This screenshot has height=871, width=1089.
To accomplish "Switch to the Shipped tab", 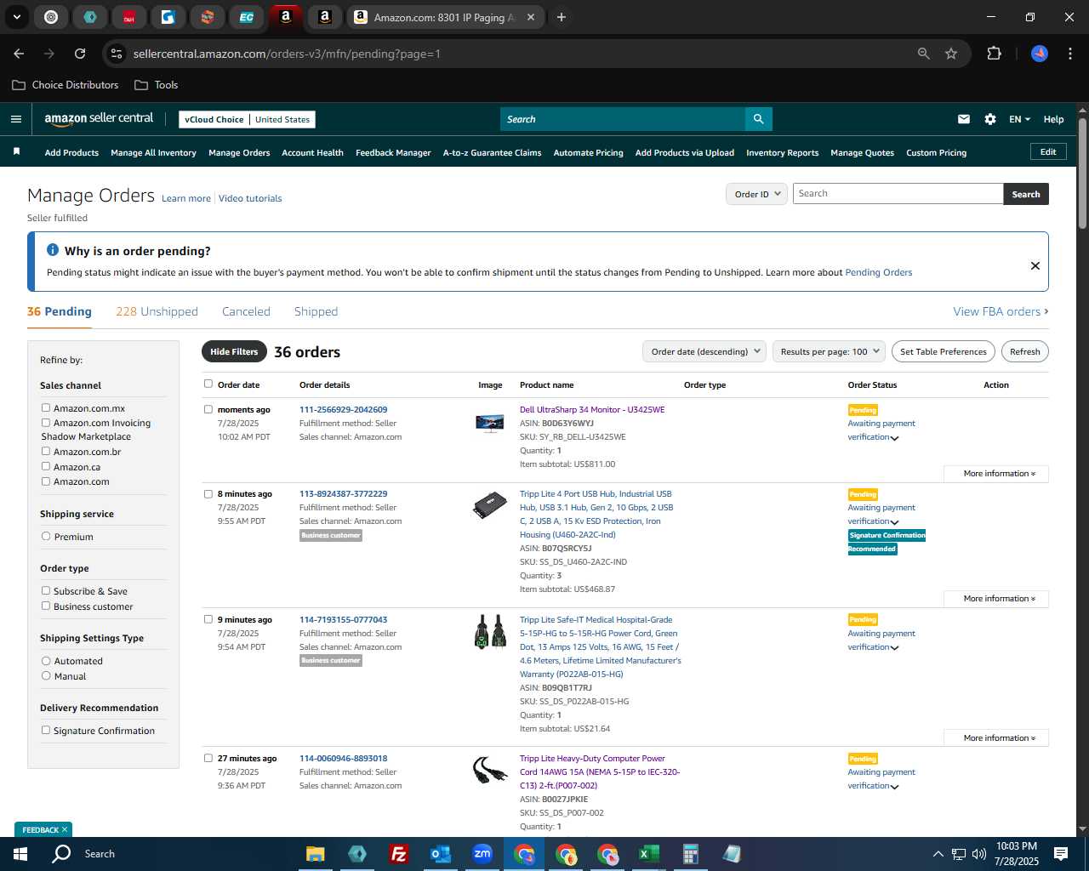I will [316, 311].
